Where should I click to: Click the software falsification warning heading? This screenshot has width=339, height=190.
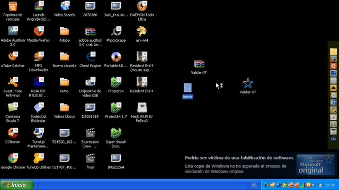tap(239, 158)
